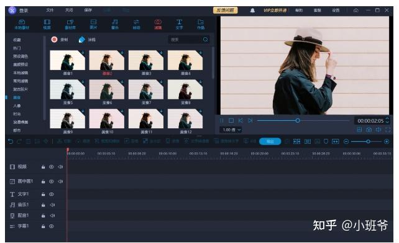Click the preview progress slider handle
Image resolution: width=399 pixels, height=243 pixels.
point(298,121)
